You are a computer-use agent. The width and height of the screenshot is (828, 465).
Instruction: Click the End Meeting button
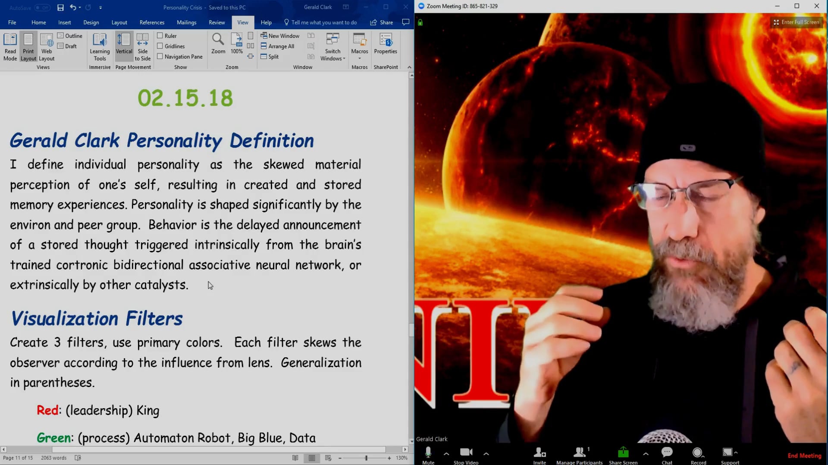click(x=804, y=456)
